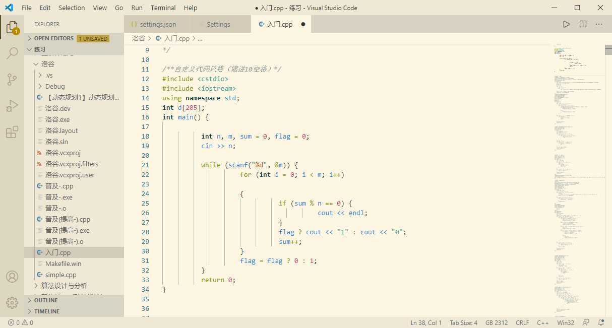Open file 普及-.o
This screenshot has width=612, height=328.
74,208
